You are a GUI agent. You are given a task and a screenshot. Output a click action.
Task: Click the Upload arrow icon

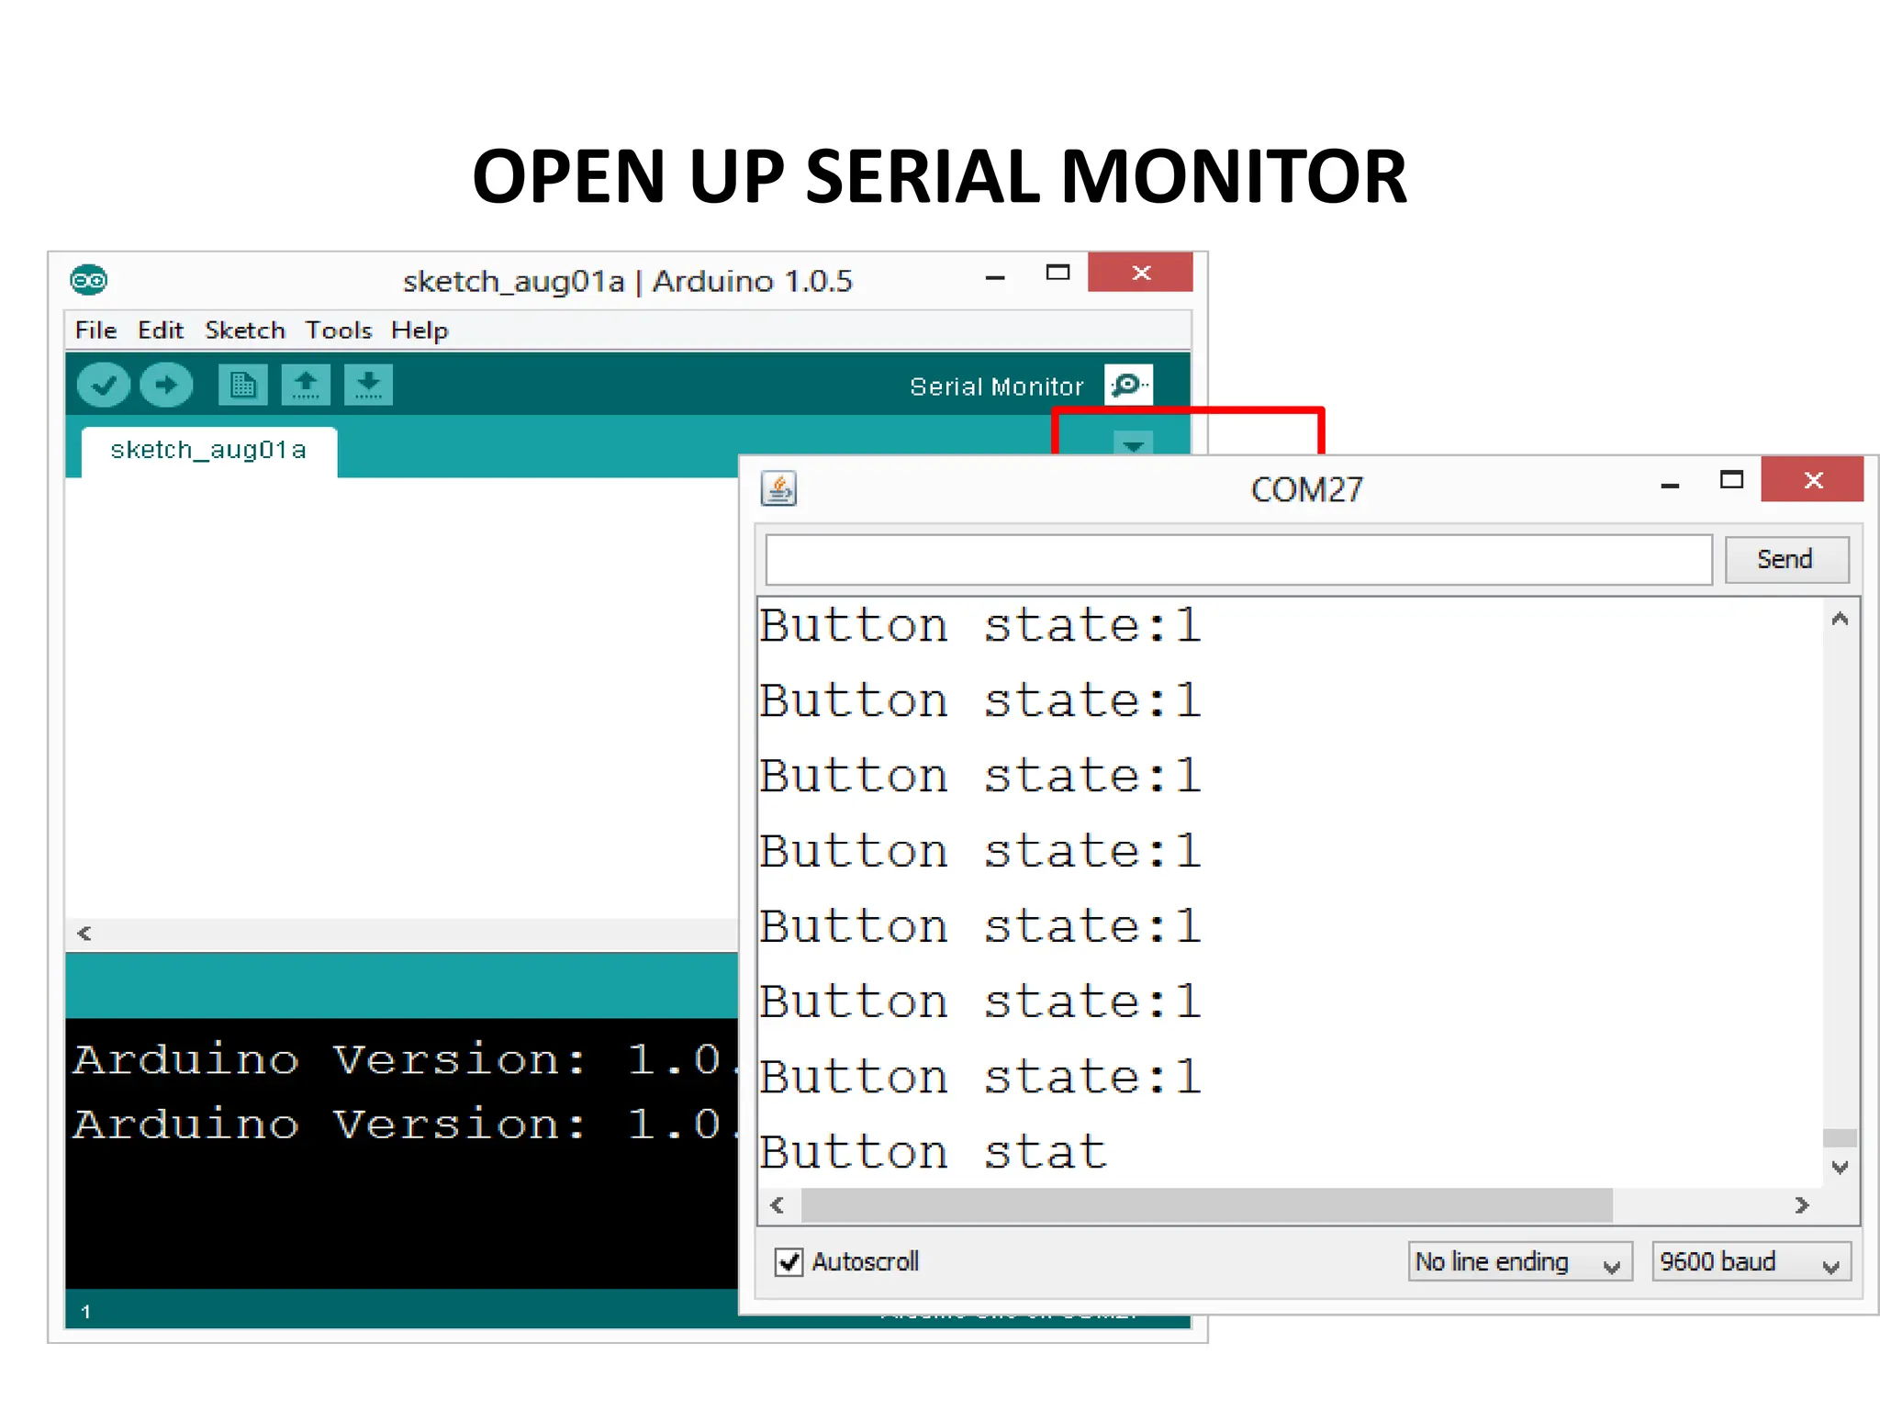166,385
